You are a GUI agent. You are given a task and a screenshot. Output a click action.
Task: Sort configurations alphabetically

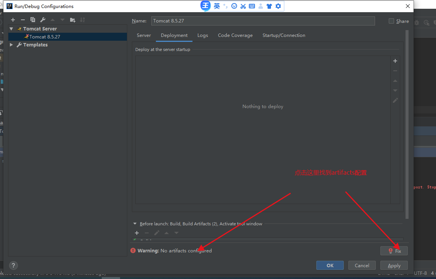click(x=82, y=20)
